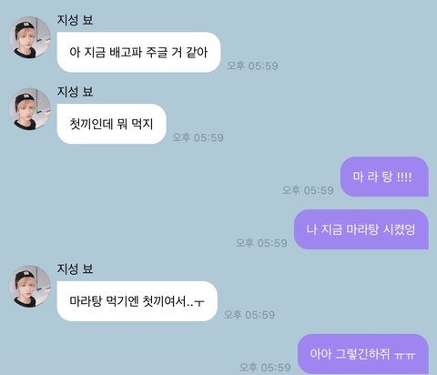Select sender name 지성 above 마라탕 먹기엔 message

click(75, 269)
